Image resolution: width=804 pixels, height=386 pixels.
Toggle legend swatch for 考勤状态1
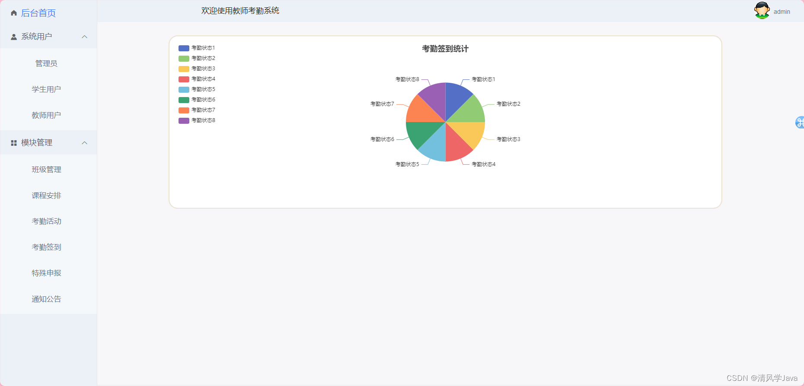pyautogui.click(x=184, y=48)
